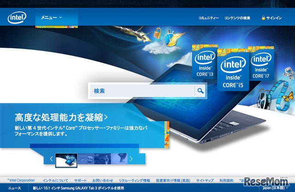This screenshot has width=295, height=192.
Task: Click the ニュース label in the bottom bar
Action: click(x=14, y=188)
